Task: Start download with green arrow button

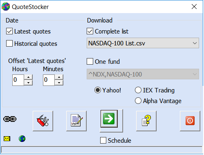Action: (x=109, y=119)
